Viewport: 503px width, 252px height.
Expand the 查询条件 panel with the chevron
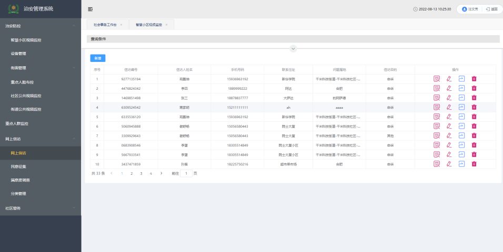pyautogui.click(x=293, y=48)
